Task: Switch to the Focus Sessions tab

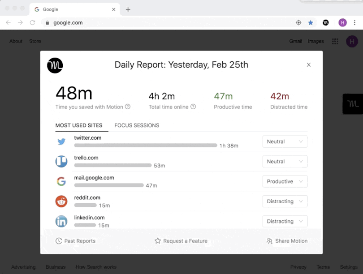Action: (x=137, y=125)
